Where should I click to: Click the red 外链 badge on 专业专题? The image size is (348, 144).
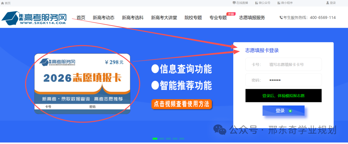click(231, 14)
